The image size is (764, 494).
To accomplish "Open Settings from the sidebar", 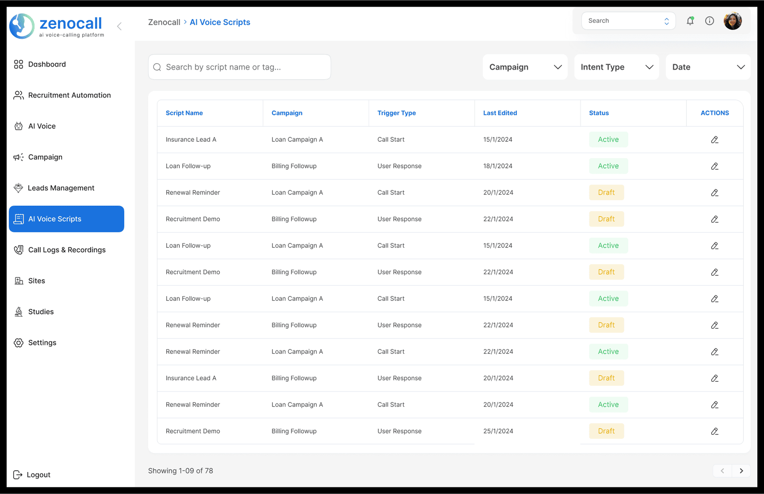I will coord(42,343).
